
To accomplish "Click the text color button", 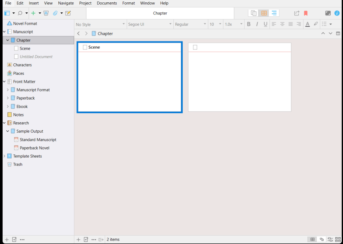I will click(x=307, y=24).
